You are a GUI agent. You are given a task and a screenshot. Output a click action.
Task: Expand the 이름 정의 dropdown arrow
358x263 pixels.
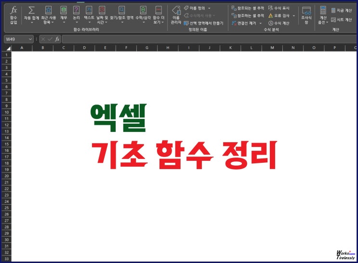click(209, 8)
